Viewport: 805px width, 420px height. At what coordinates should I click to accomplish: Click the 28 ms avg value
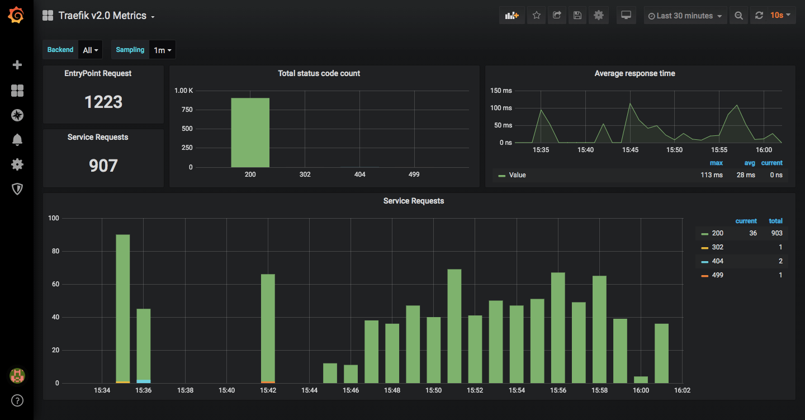click(746, 175)
